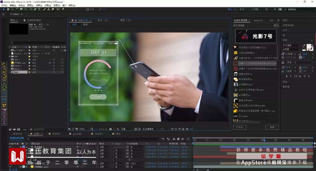Image resolution: width=316 pixels, height=171 pixels.
Task: Toggle faux italic style button
Action: pos(291,76)
